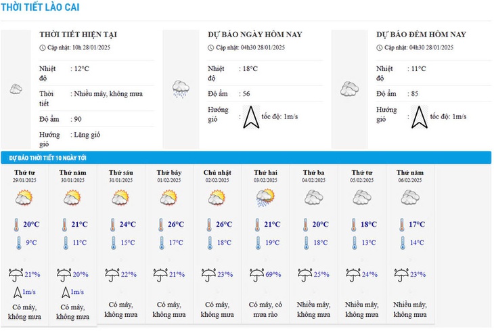Screen dimensions: 494x331
Task: Click the wind direction arrow in tonight's forecast
Action: click(420, 117)
